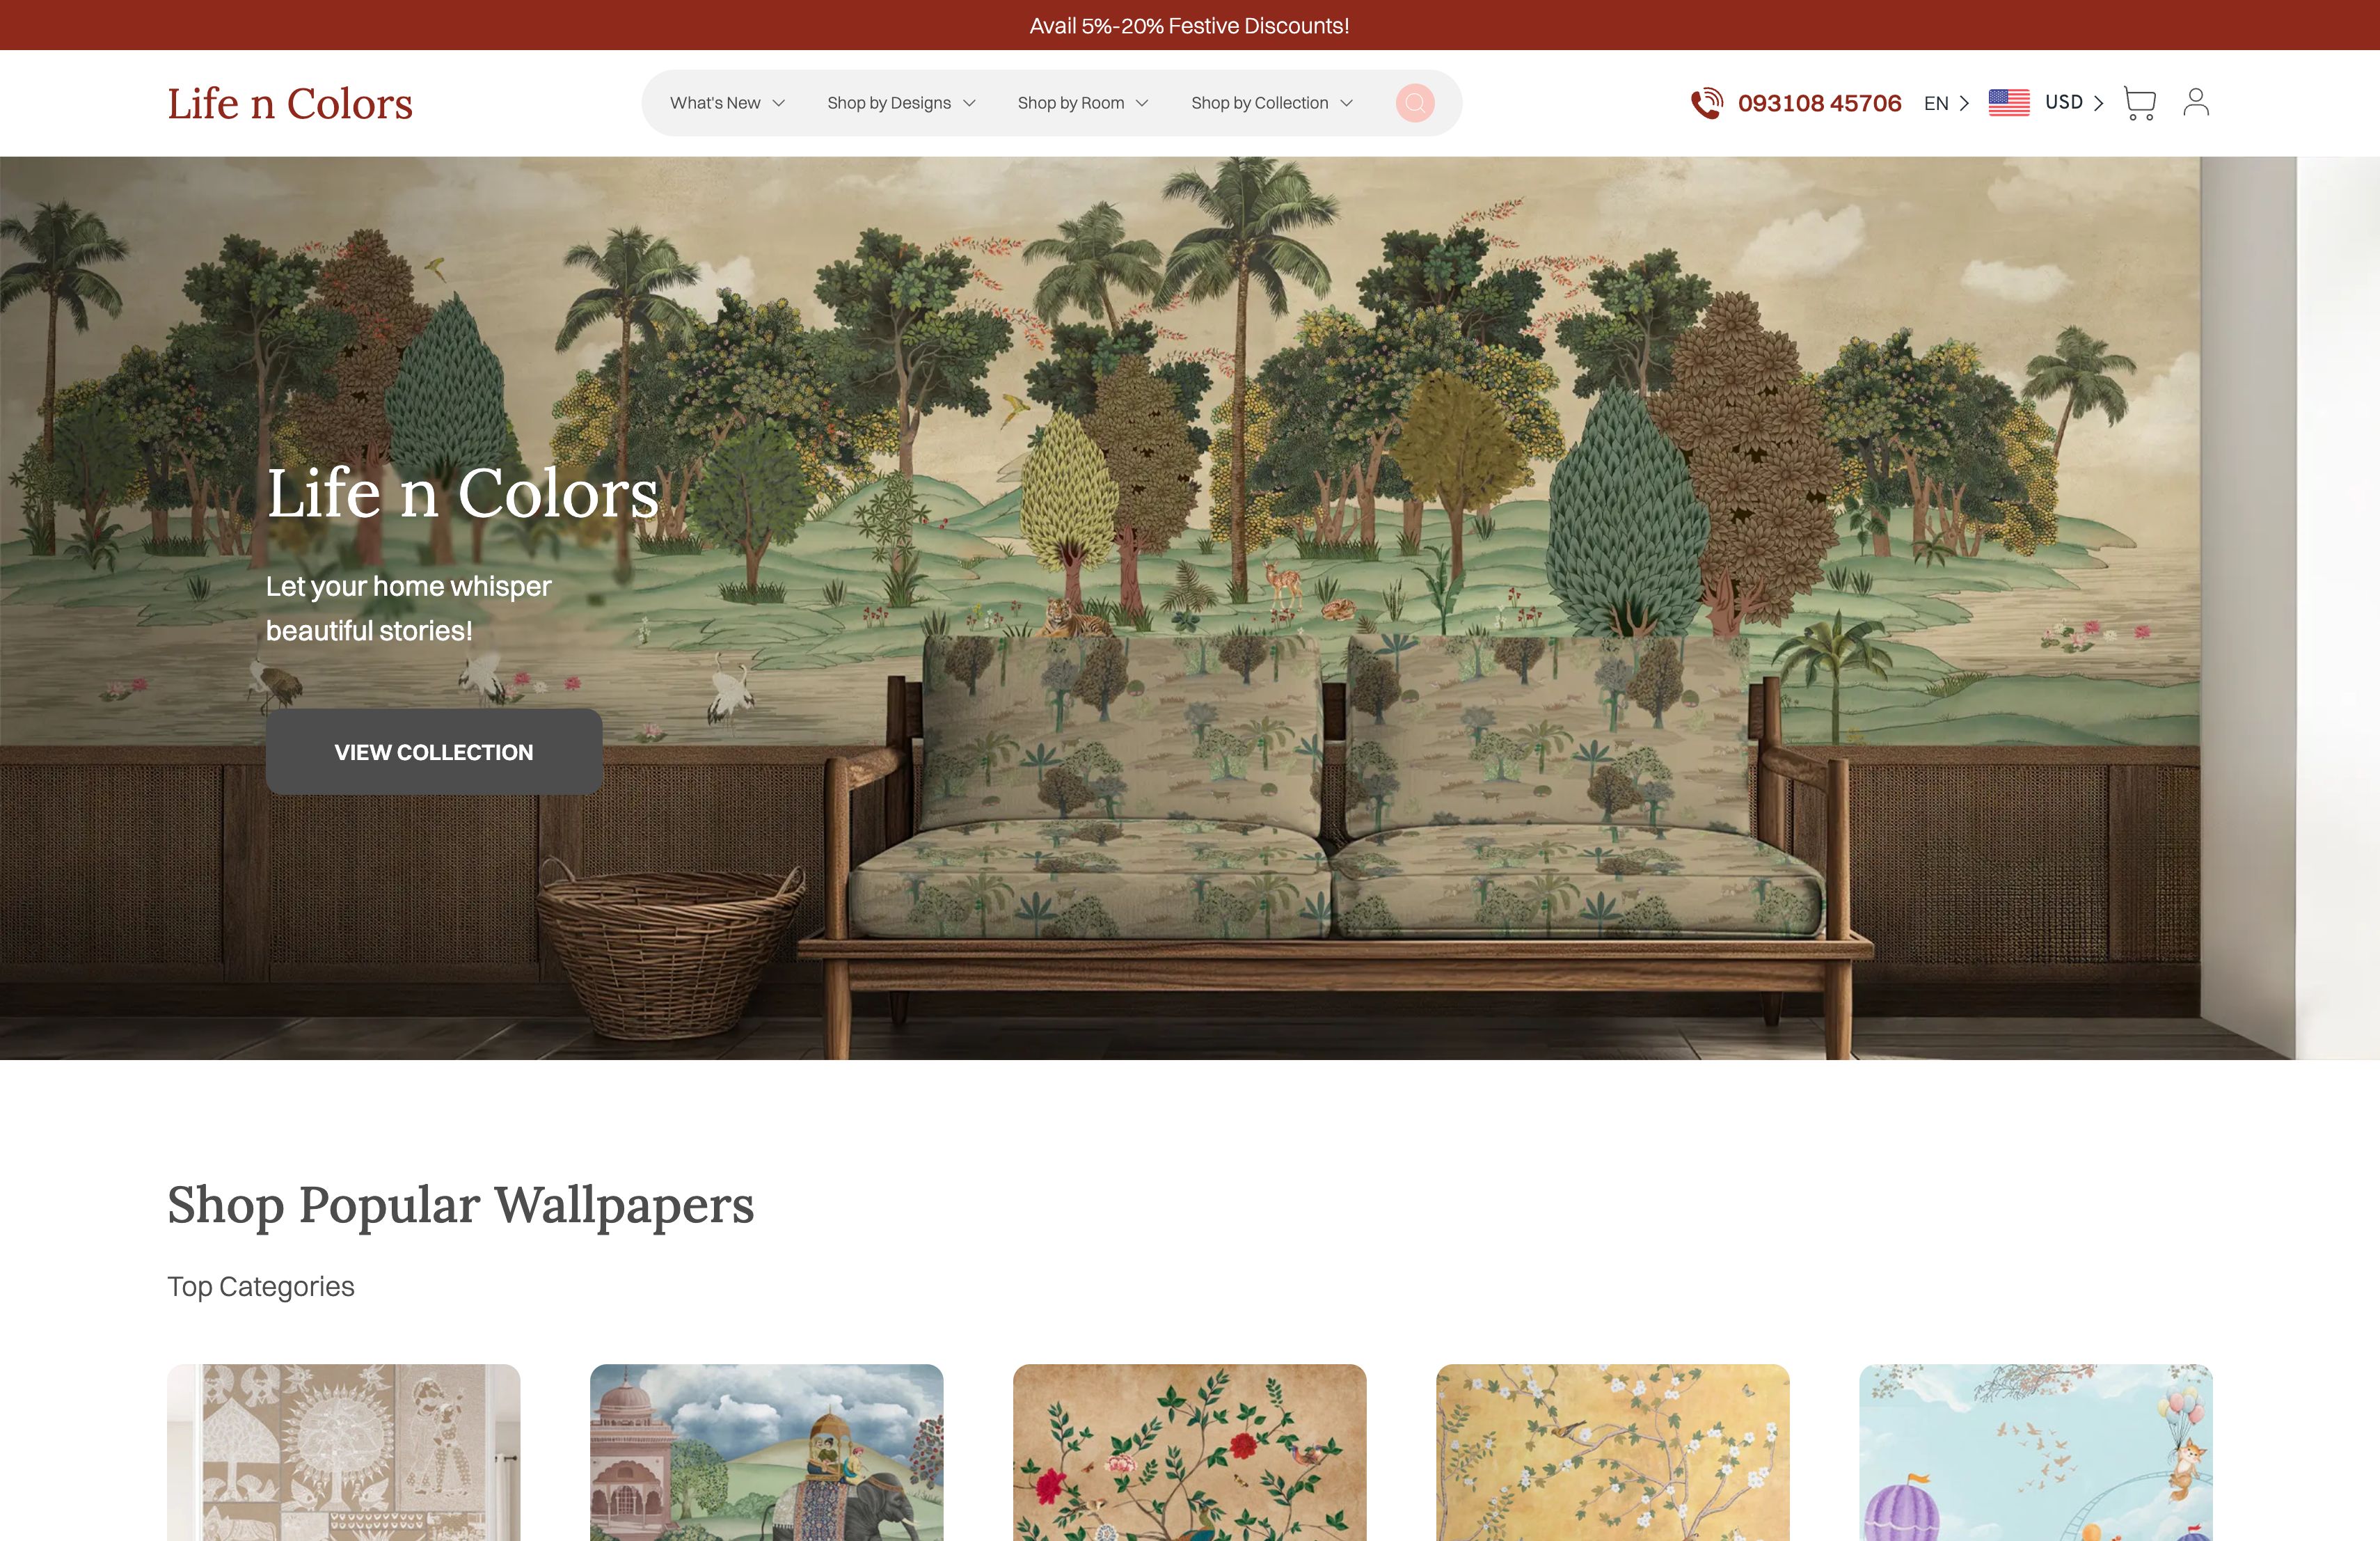Open the elephant palace wallpaper thumbnail

pos(767,1452)
